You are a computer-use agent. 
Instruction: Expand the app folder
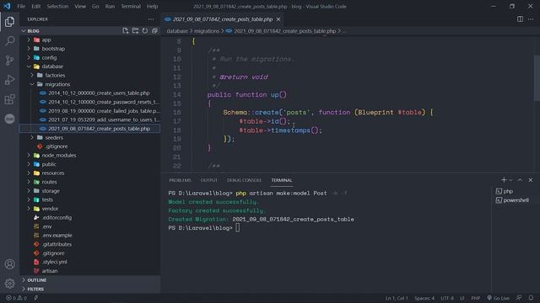pos(90,40)
